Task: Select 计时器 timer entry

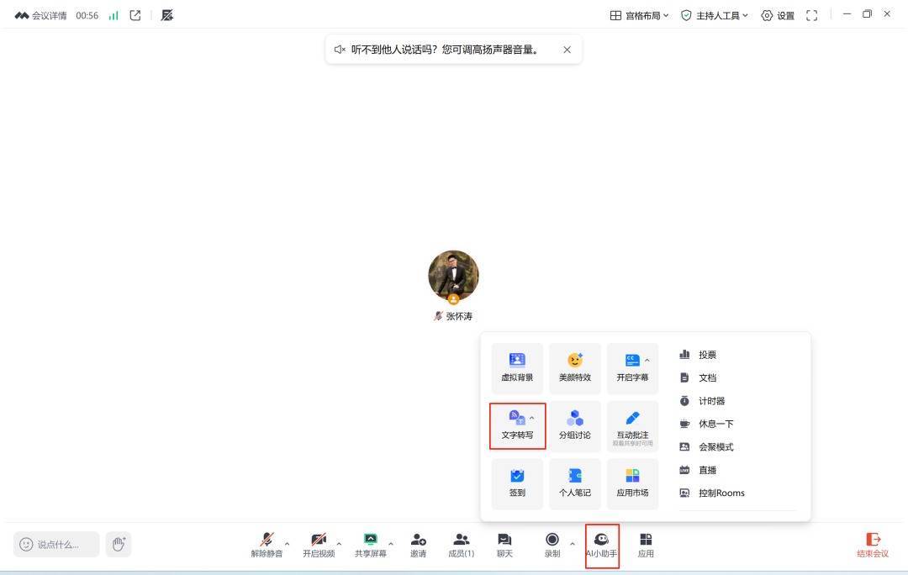Action: click(702, 401)
